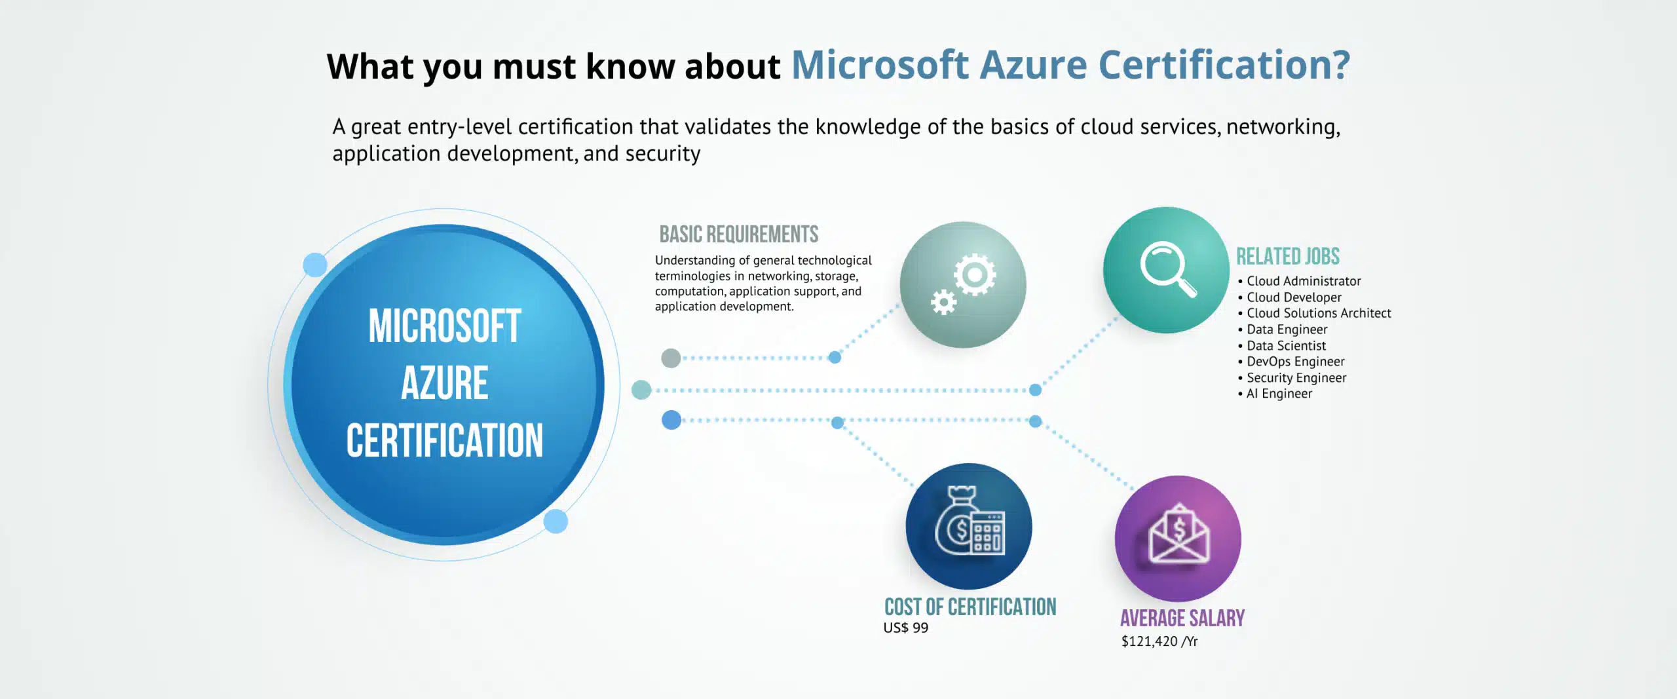The width and height of the screenshot is (1677, 699).
Task: Select Cloud Administrator in the jobs list
Action: [x=1303, y=281]
